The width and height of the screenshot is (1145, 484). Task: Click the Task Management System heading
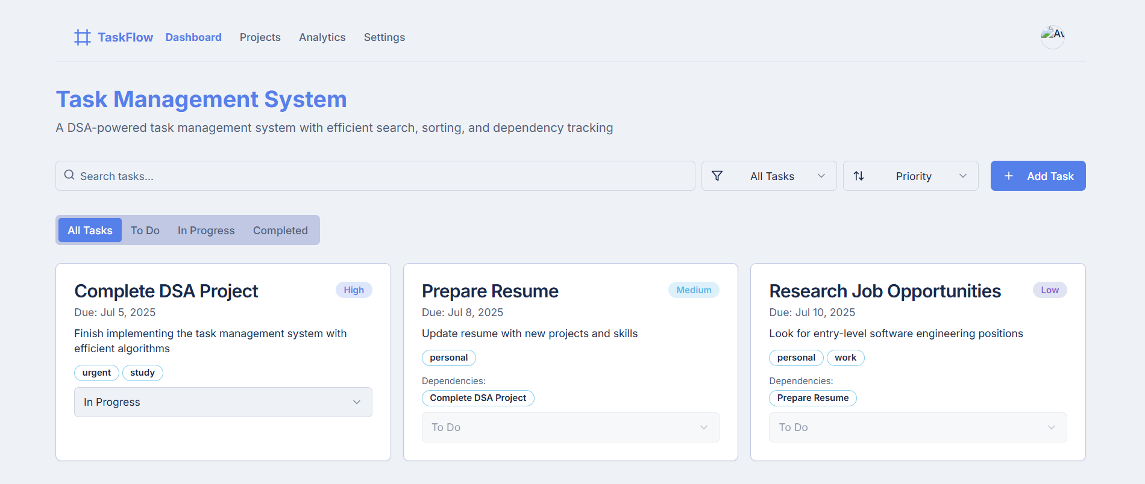point(201,99)
